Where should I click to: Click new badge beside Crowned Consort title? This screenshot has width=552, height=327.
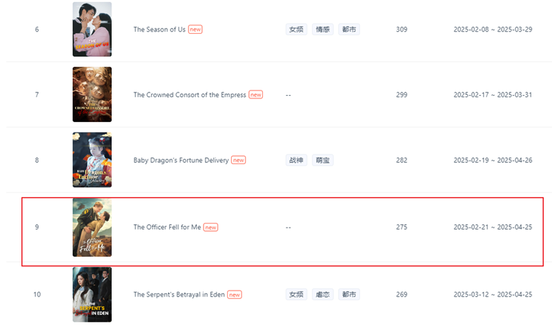coord(255,95)
